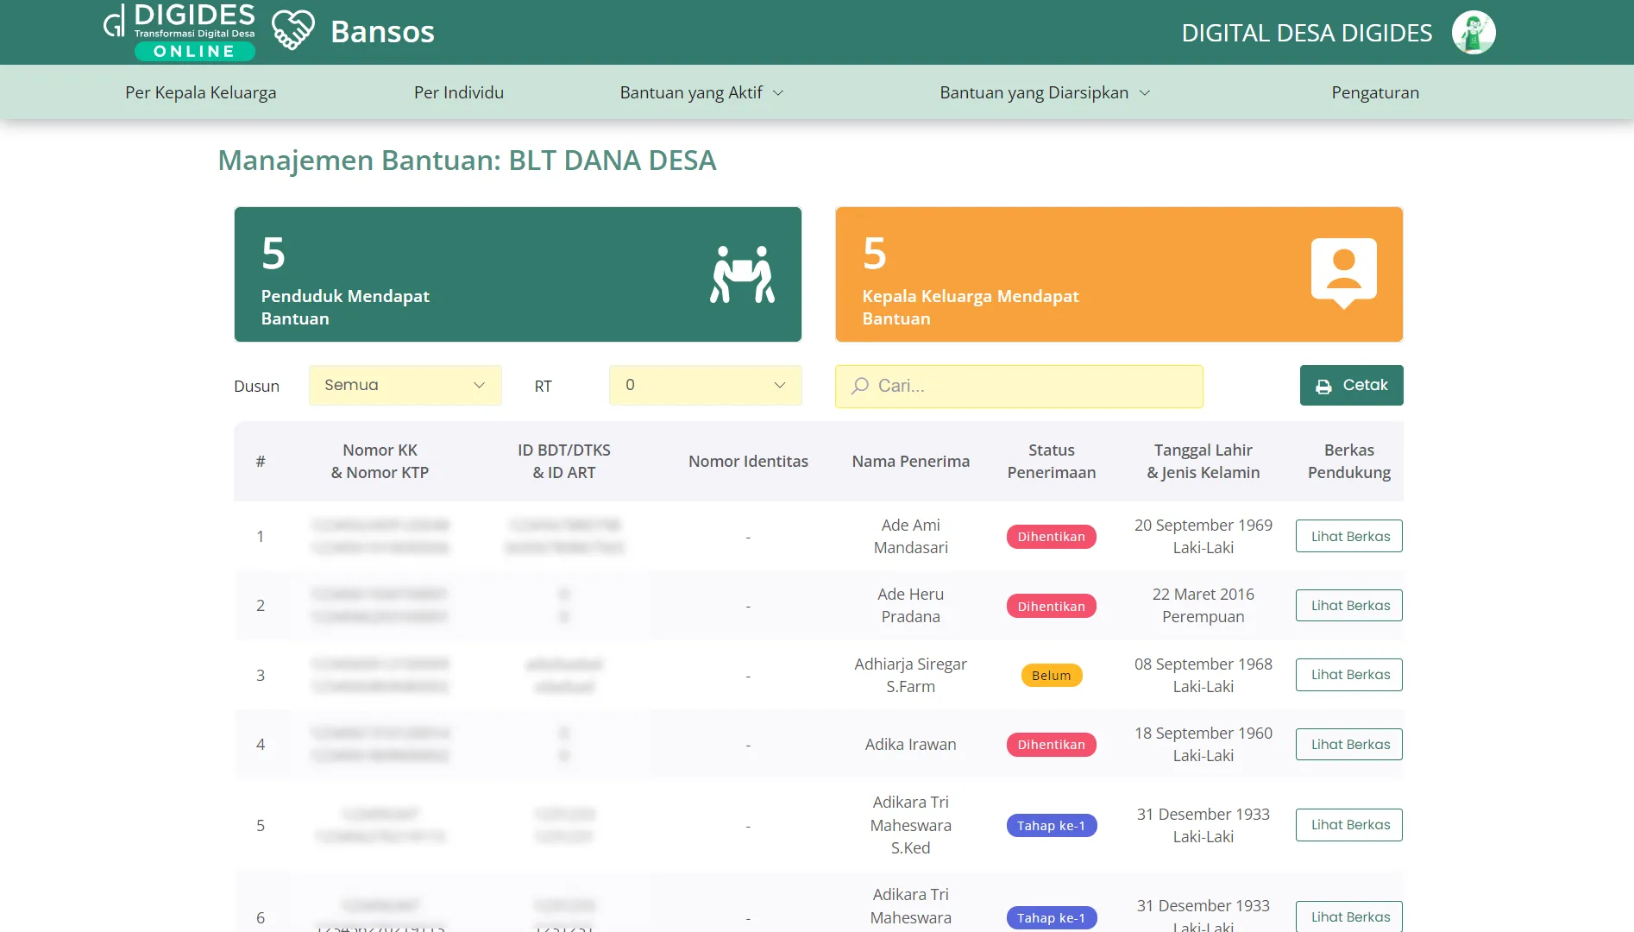Viewport: 1634px width, 932px height.
Task: Click the Bansos title text
Action: pyautogui.click(x=382, y=32)
